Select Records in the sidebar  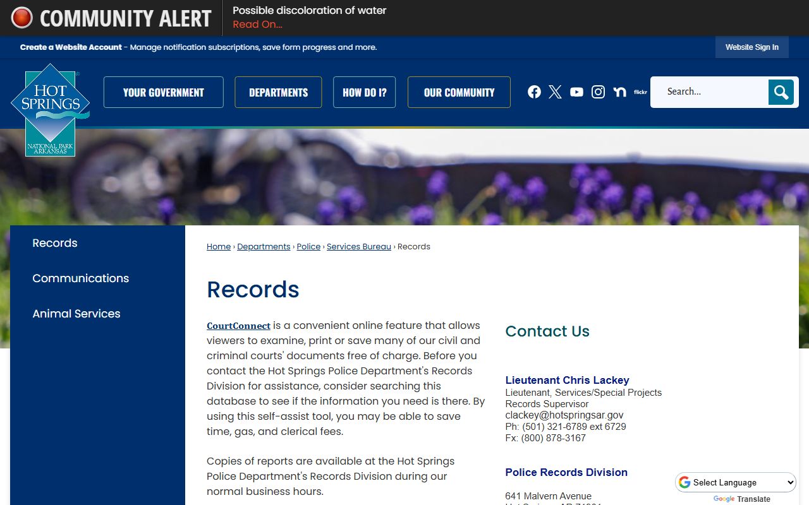click(55, 243)
